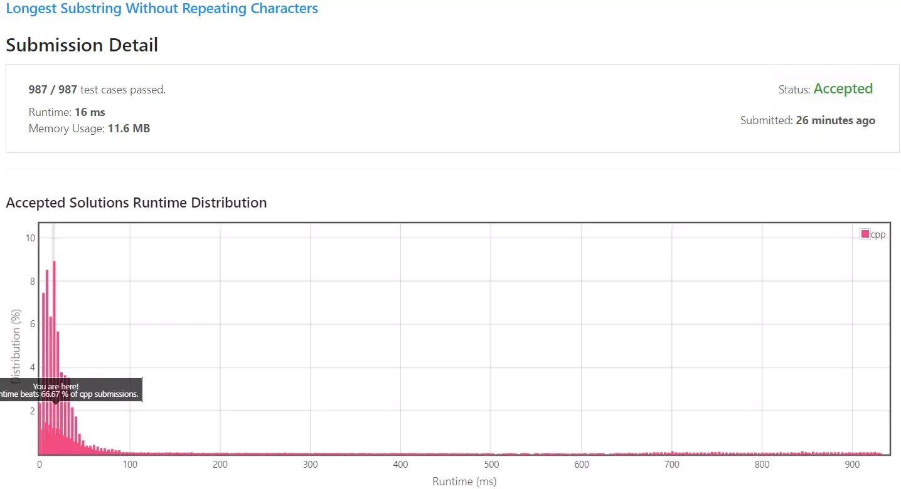The image size is (901, 489).
Task: Click the Accepted Solutions Runtime Distribution title
Action: pos(136,202)
